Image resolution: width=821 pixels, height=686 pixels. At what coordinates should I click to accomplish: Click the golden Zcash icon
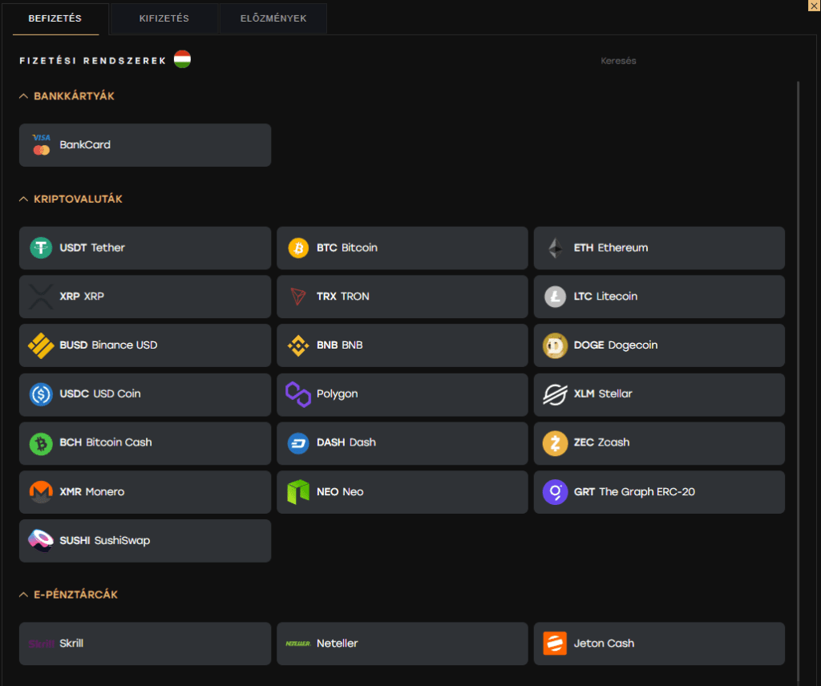[x=555, y=443]
